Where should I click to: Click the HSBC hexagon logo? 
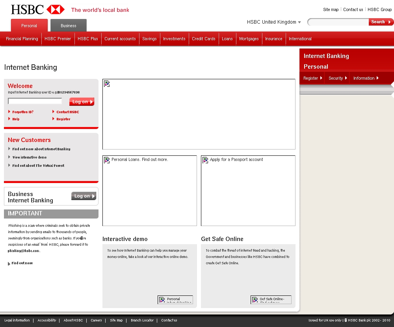click(x=55, y=9)
